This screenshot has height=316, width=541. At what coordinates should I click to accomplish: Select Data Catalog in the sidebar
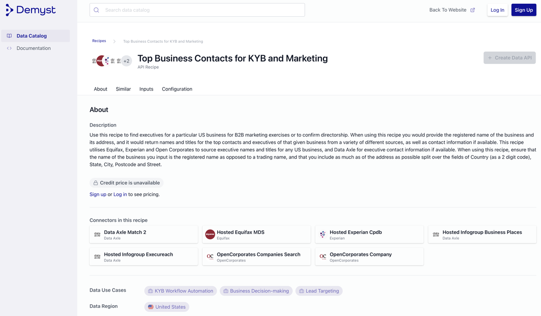(35, 36)
